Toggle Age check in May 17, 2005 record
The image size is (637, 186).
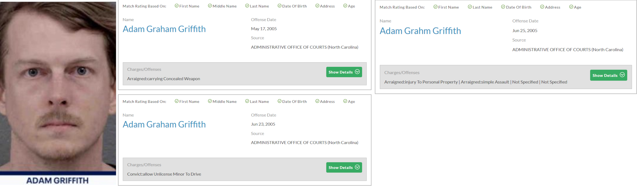[345, 6]
